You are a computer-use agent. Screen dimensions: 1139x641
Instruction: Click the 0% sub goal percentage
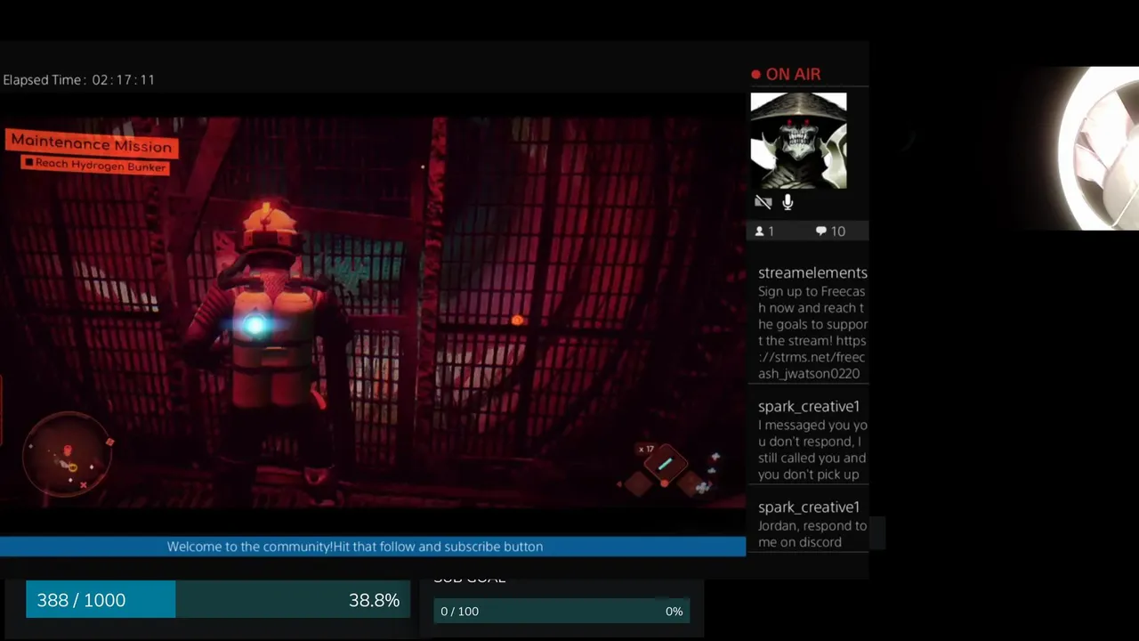(675, 612)
